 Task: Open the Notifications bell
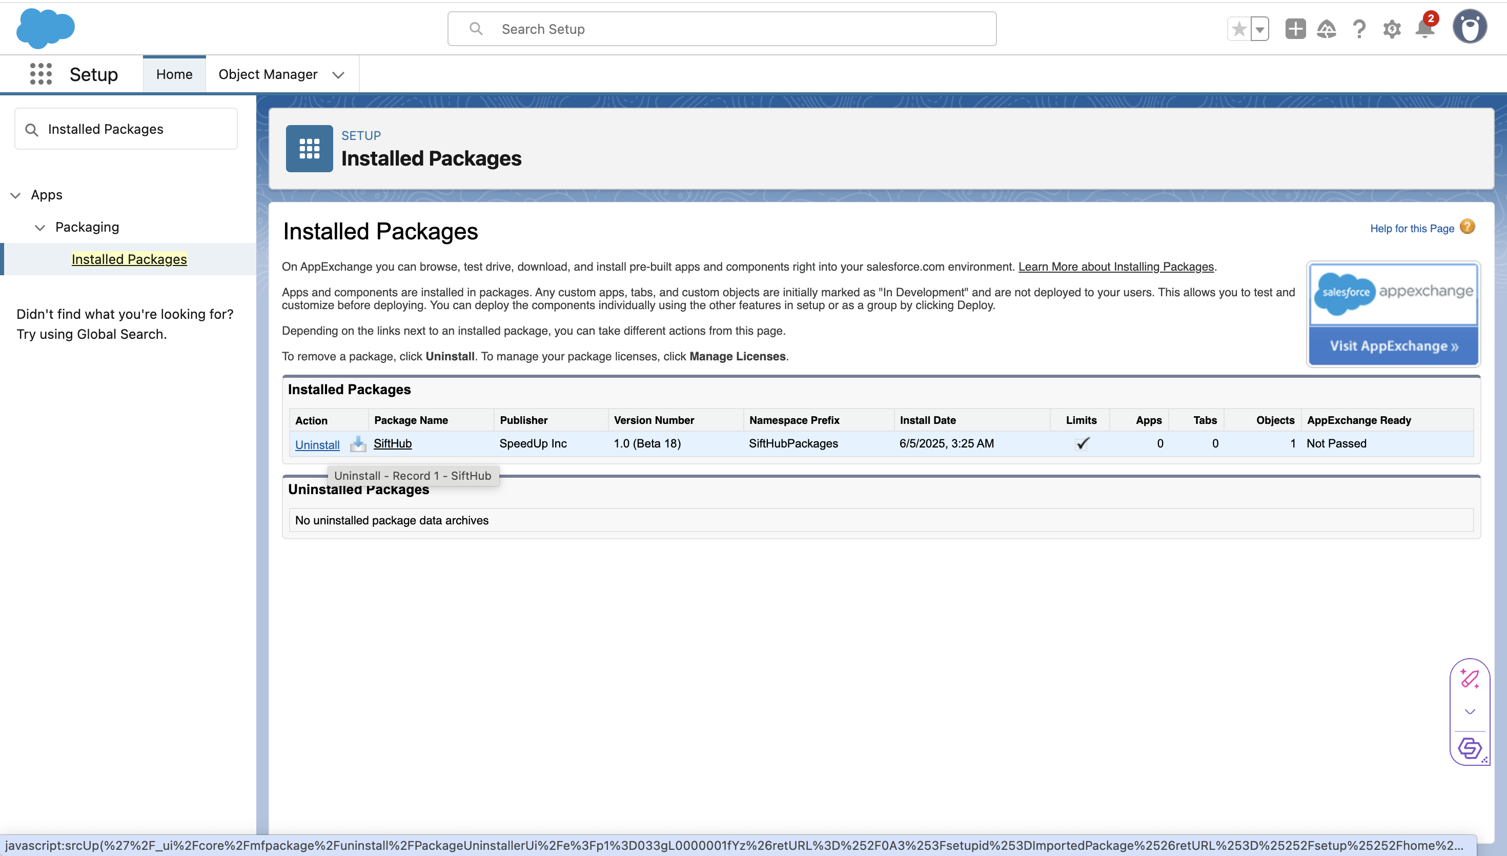[x=1424, y=29]
